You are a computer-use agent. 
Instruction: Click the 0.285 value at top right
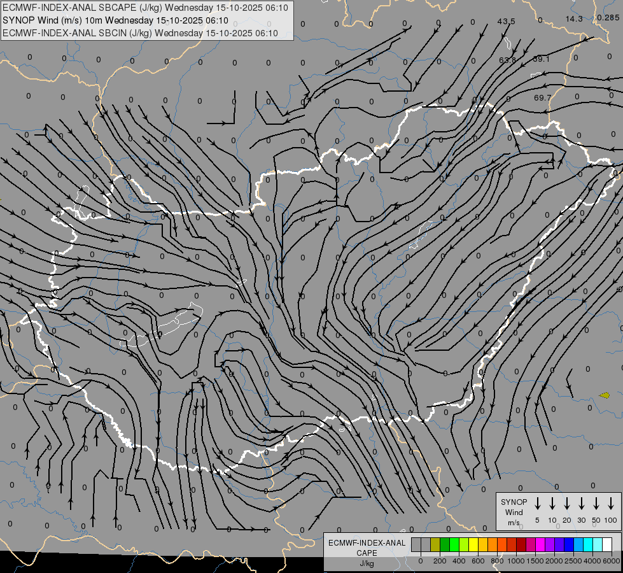pyautogui.click(x=608, y=17)
